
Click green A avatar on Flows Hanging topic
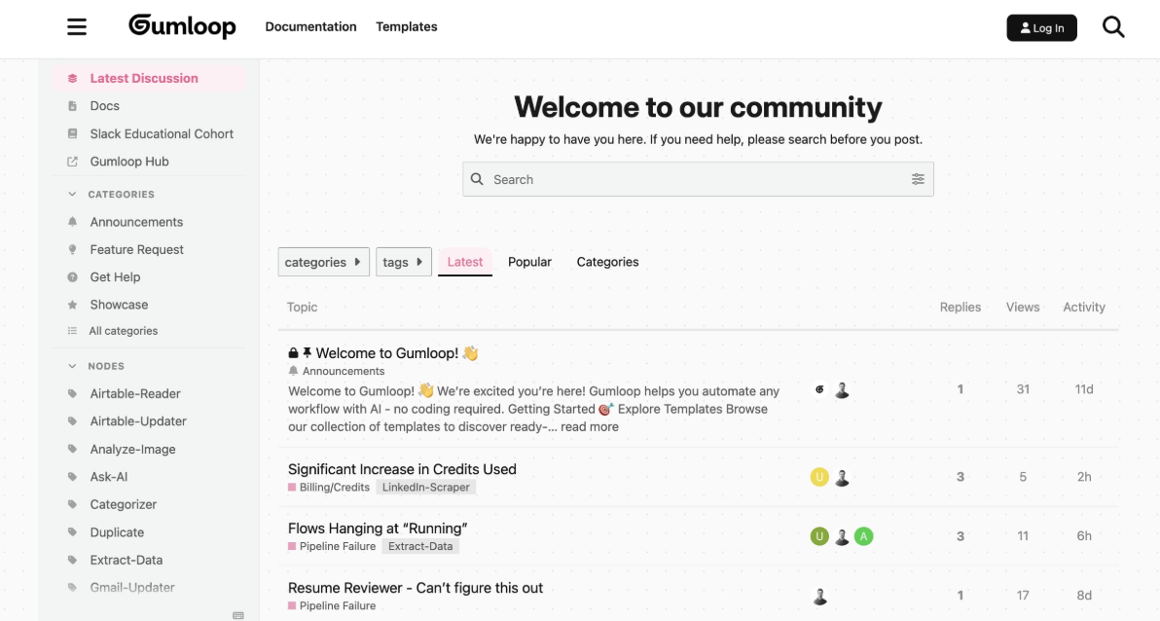[863, 536]
